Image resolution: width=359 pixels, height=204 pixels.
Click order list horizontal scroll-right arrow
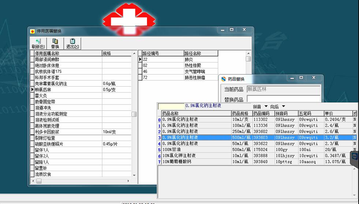coord(128,181)
